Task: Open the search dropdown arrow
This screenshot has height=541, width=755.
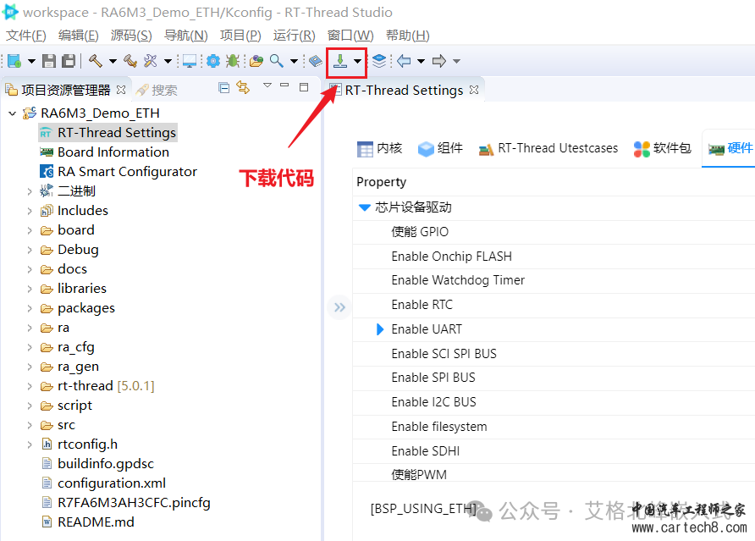Action: tap(294, 61)
